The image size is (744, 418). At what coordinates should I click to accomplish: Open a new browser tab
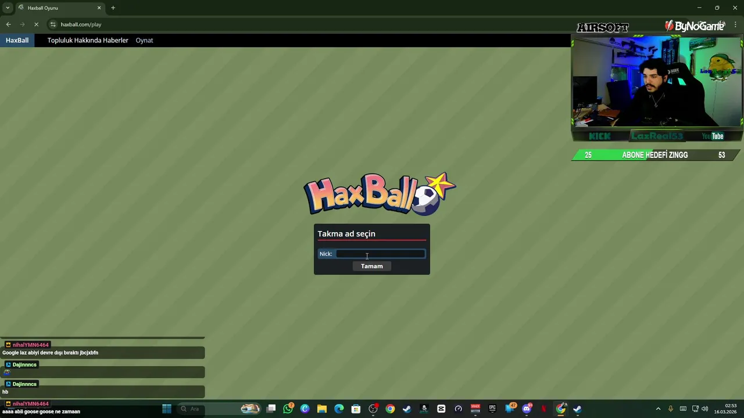click(113, 8)
